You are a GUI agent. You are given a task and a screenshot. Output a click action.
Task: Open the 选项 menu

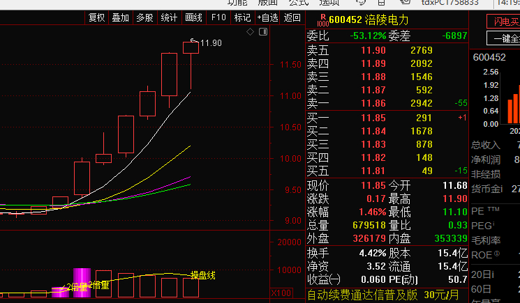(329, 3)
